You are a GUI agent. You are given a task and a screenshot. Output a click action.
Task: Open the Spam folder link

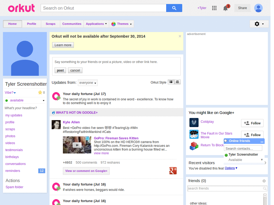click(x=14, y=187)
